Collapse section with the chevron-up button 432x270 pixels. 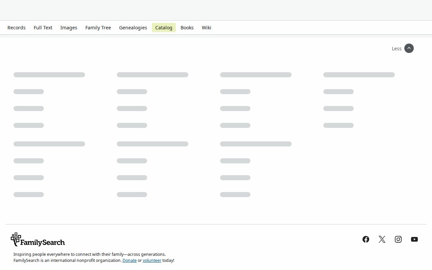[x=409, y=48]
